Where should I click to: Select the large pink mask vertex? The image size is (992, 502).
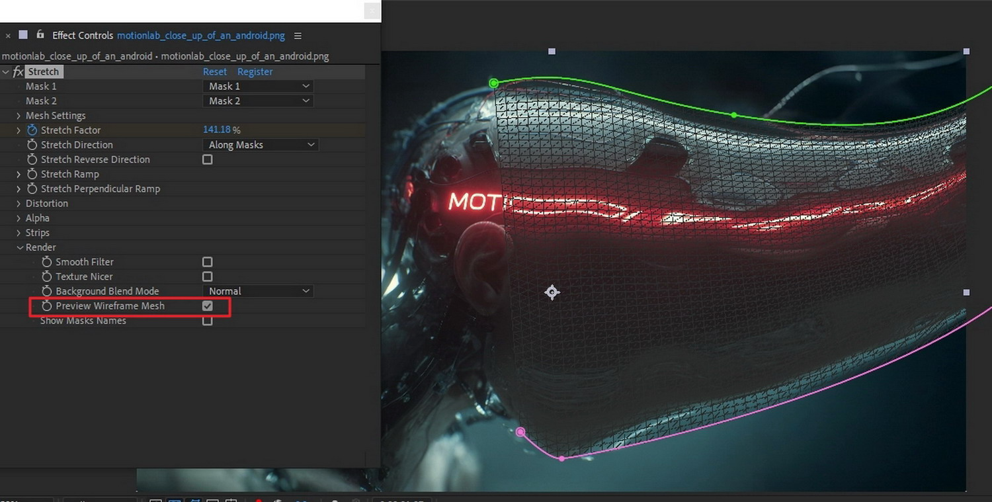click(x=520, y=432)
